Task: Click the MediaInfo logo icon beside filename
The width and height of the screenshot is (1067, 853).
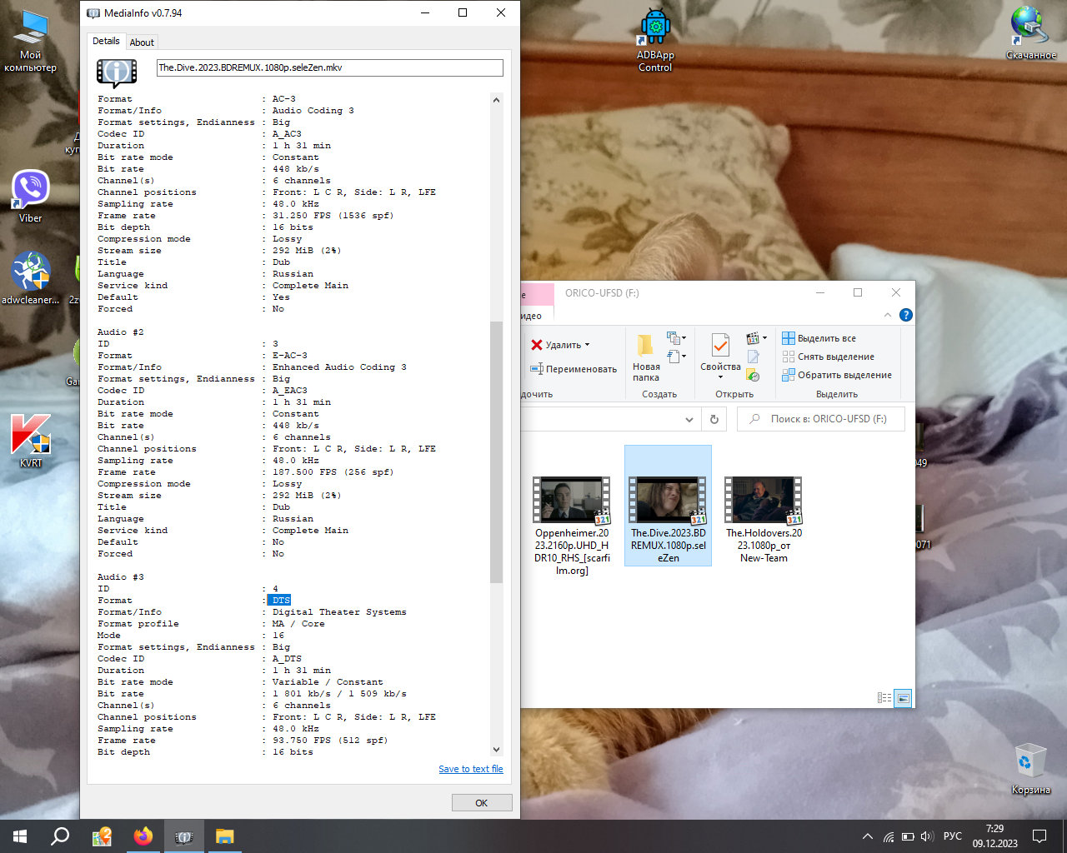Action: (x=117, y=72)
